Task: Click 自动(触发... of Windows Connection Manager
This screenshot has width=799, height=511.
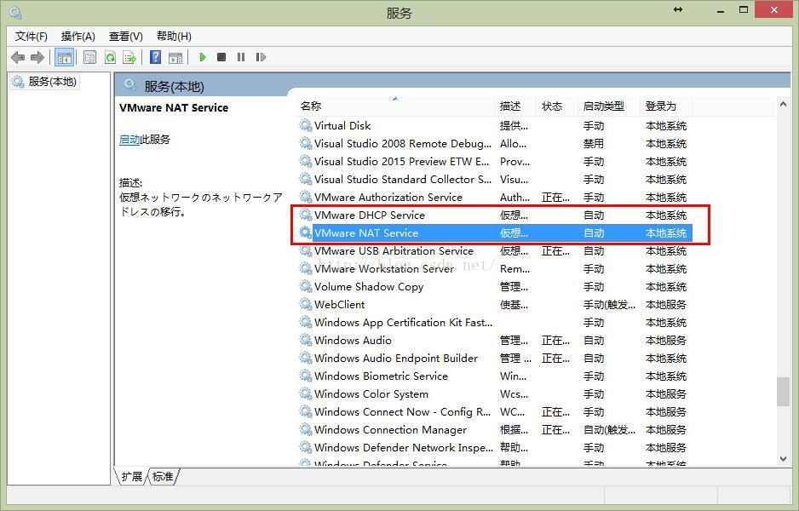Action: [609, 429]
